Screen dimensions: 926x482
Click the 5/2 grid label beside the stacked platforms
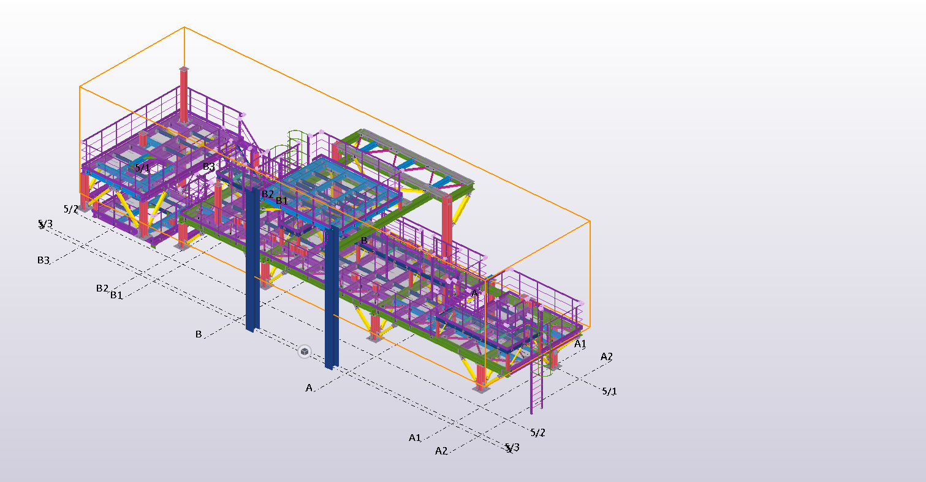(71, 209)
